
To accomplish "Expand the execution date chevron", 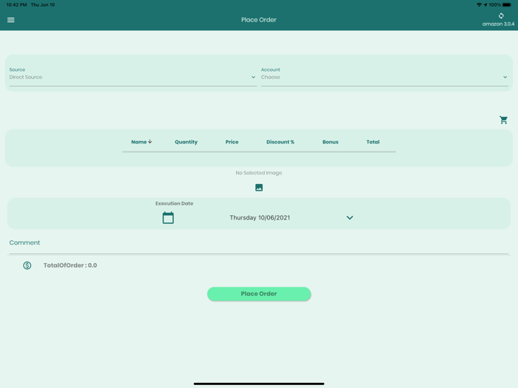I will (349, 218).
